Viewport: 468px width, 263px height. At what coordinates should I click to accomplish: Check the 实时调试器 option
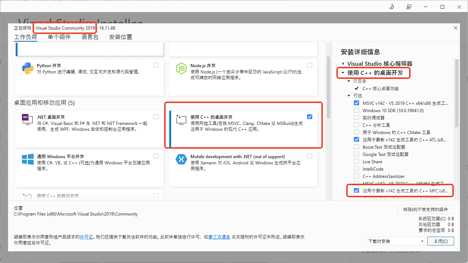(356, 118)
